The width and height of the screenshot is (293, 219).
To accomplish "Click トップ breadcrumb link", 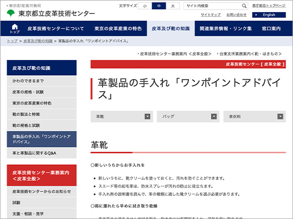I will click(x=12, y=41).
